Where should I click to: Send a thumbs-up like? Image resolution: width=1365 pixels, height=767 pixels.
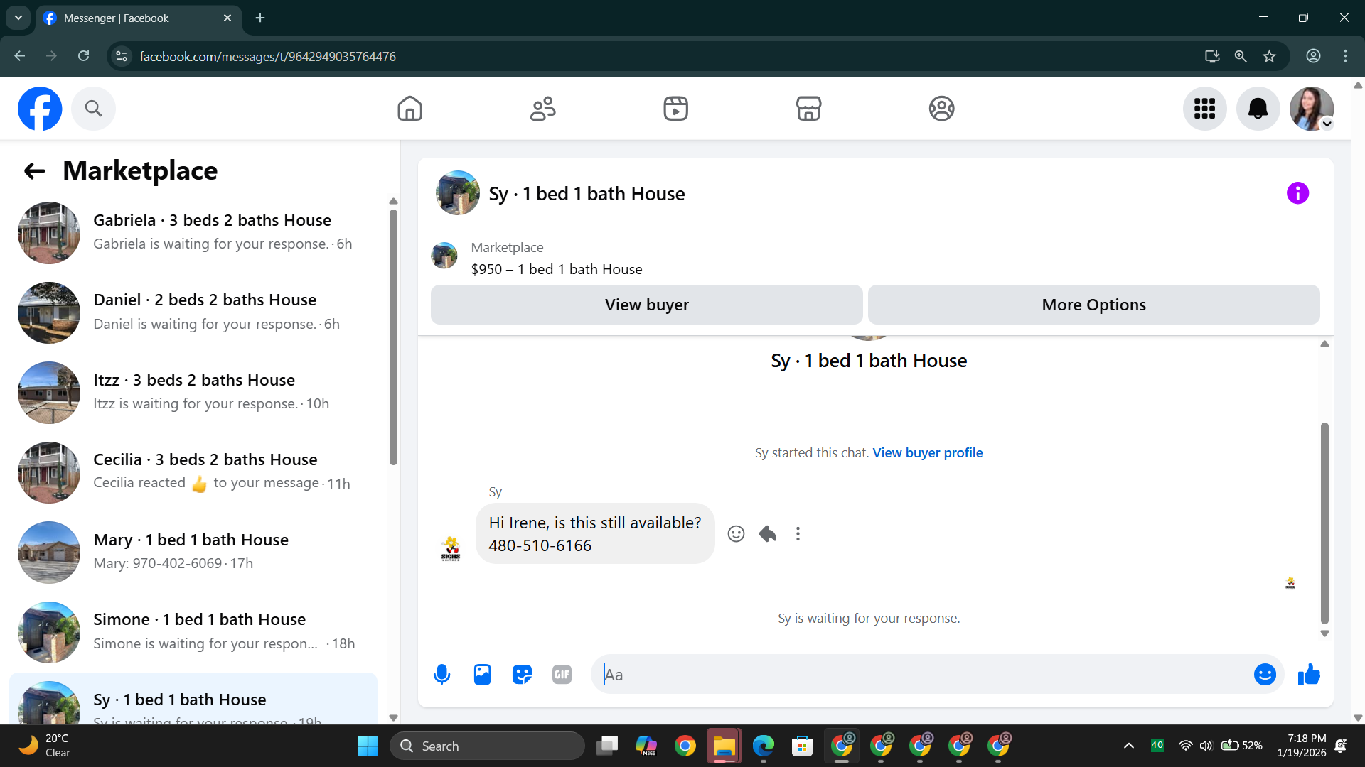pyautogui.click(x=1309, y=675)
